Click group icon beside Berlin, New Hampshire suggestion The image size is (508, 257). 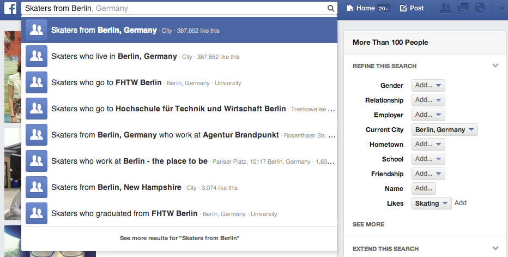point(37,187)
